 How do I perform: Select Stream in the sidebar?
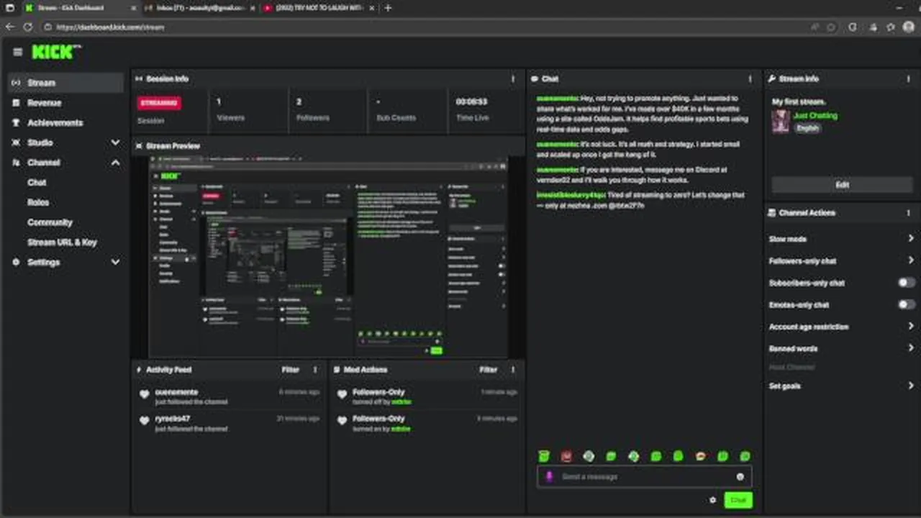click(66, 83)
